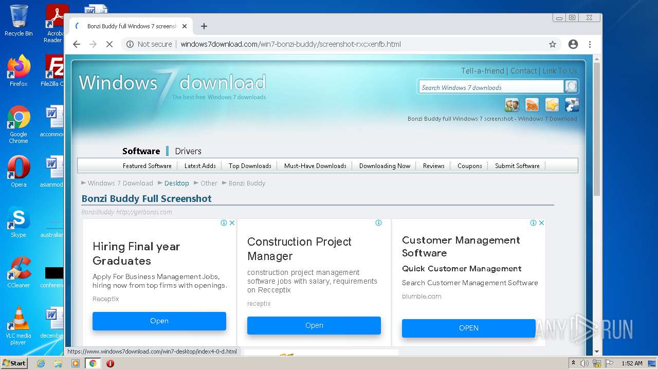Select the Firefox desktop shortcut
The height and width of the screenshot is (370, 658).
[x=19, y=71]
